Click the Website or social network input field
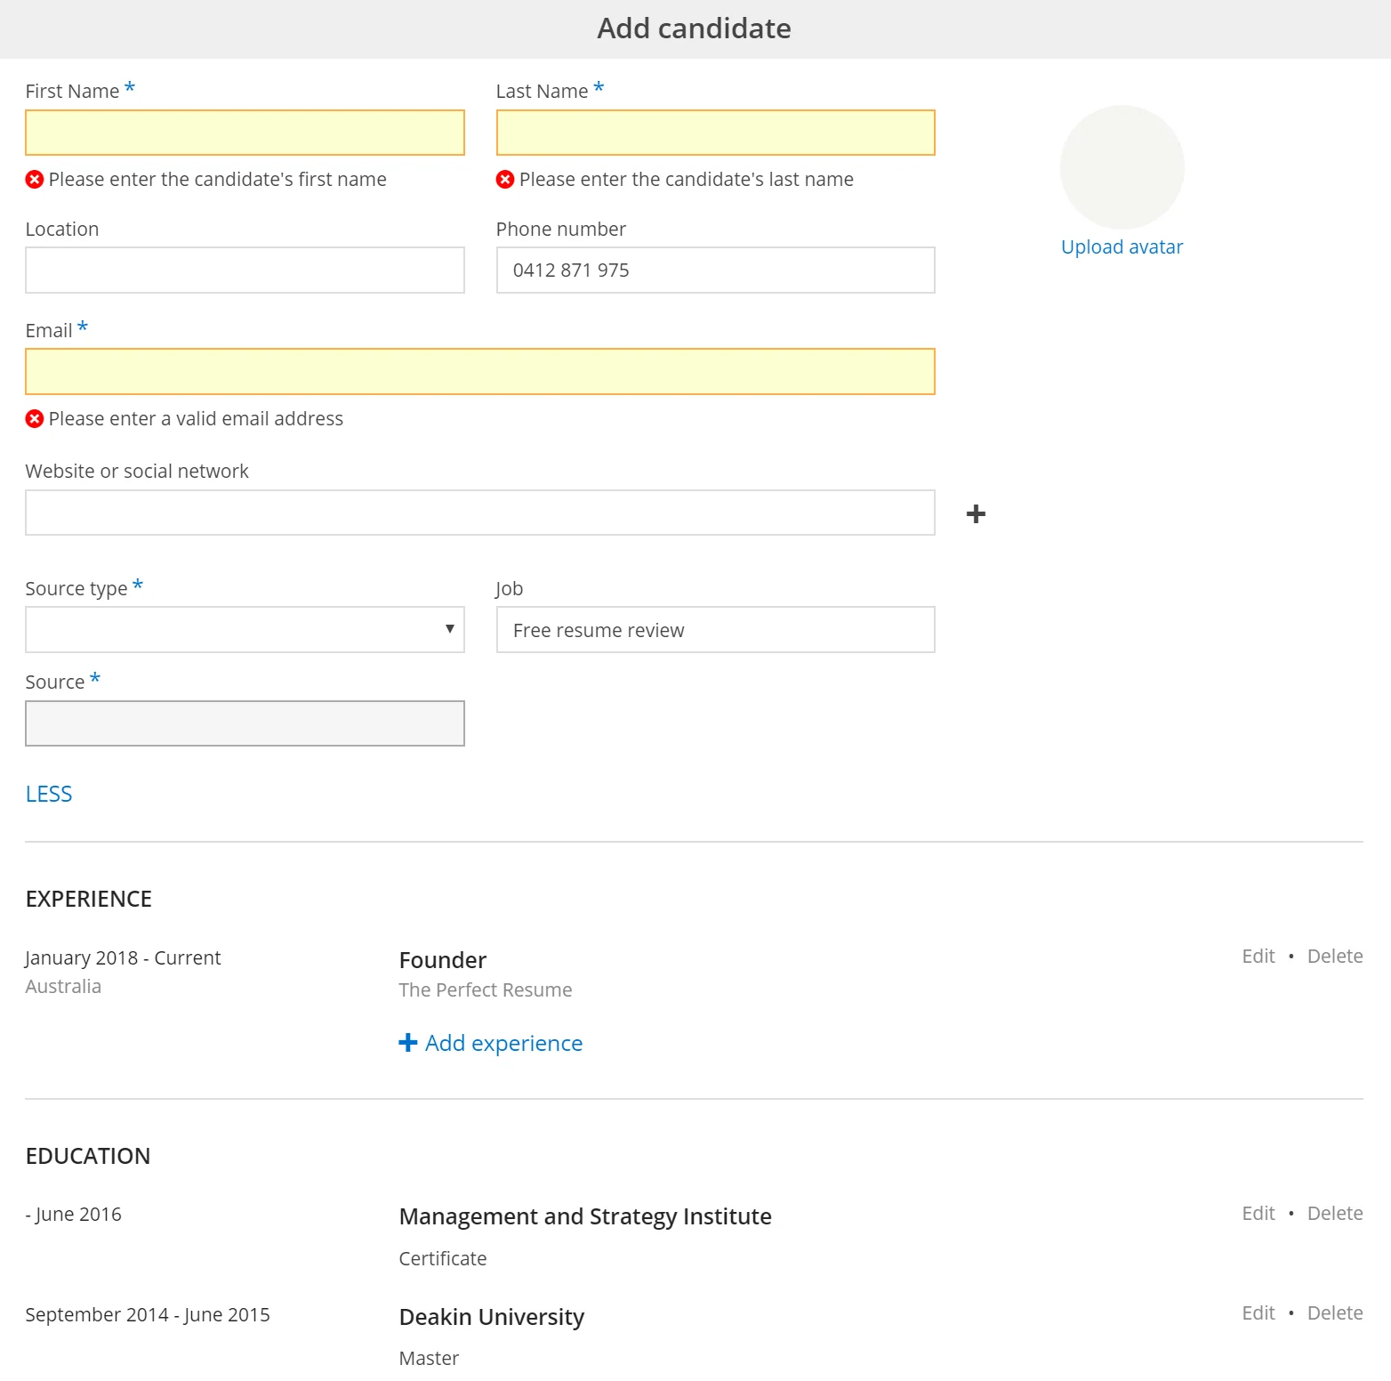Image resolution: width=1391 pixels, height=1381 pixels. (479, 513)
